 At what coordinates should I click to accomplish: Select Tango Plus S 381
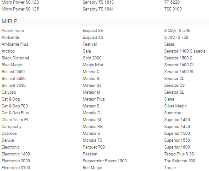(180, 154)
